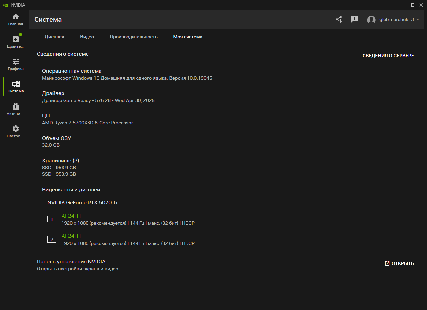This screenshot has width=427, height=310.
Task: Click the ЦП section label
Action: click(x=46, y=116)
